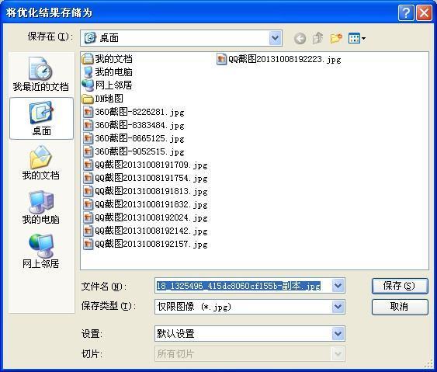Click the Back navigation arrow icon
The width and height of the screenshot is (437, 372).
tap(300, 38)
